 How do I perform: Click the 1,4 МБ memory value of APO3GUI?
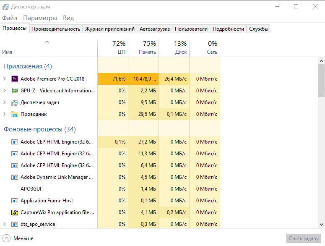(x=148, y=189)
